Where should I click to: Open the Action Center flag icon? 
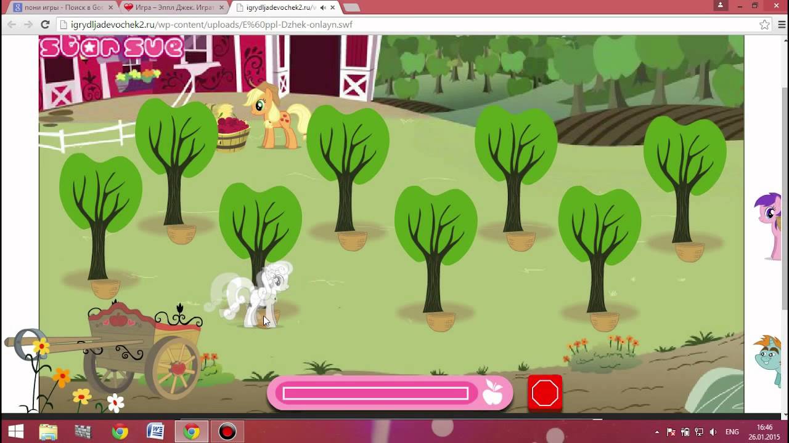click(x=671, y=432)
